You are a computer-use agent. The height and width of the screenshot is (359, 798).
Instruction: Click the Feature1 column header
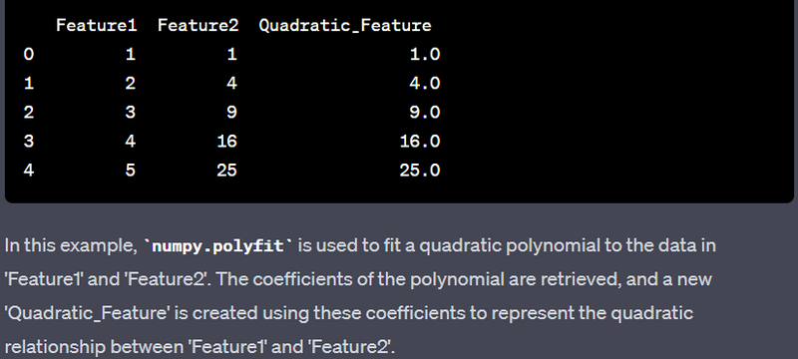click(96, 25)
